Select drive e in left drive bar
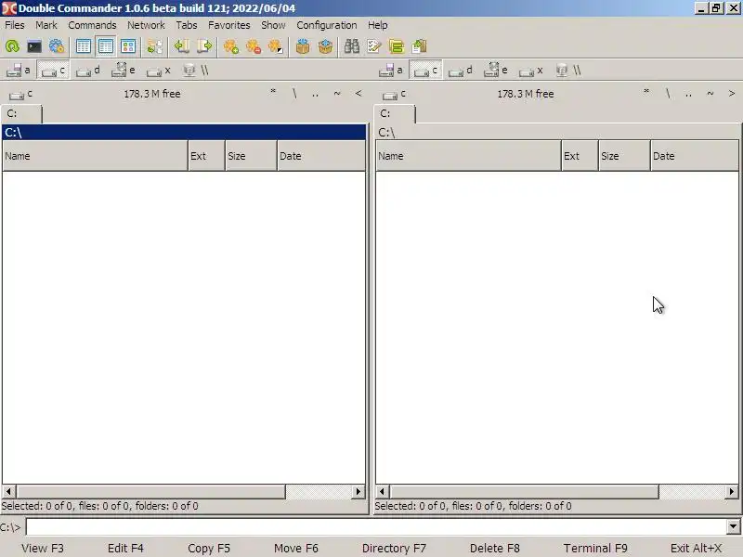 click(124, 71)
